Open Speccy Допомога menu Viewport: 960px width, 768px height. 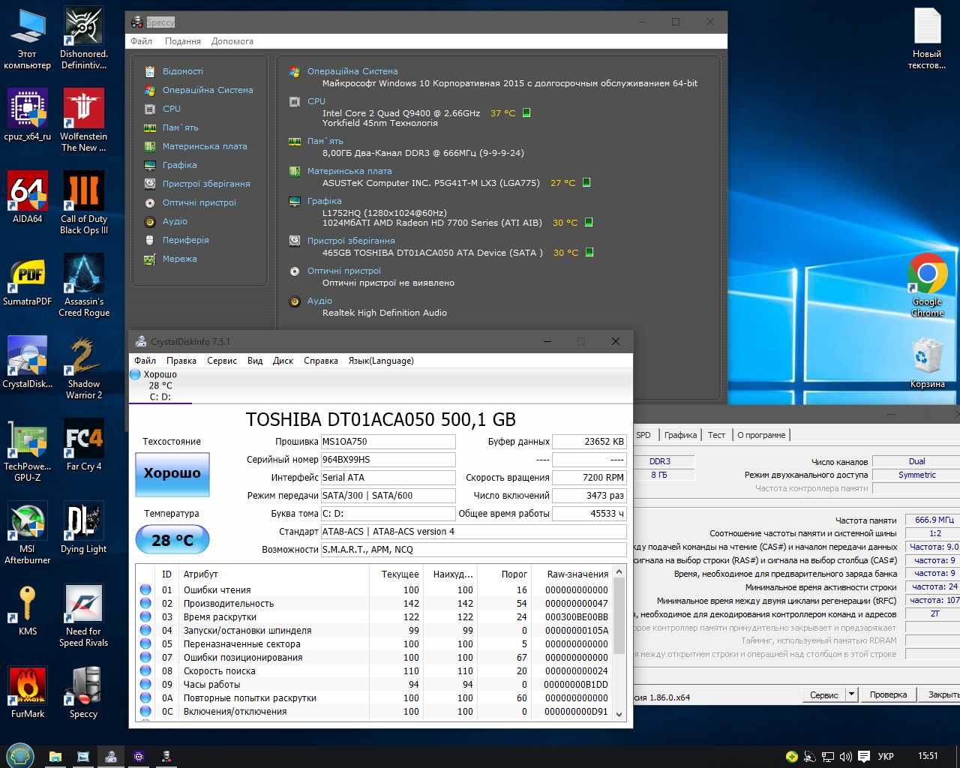click(232, 41)
